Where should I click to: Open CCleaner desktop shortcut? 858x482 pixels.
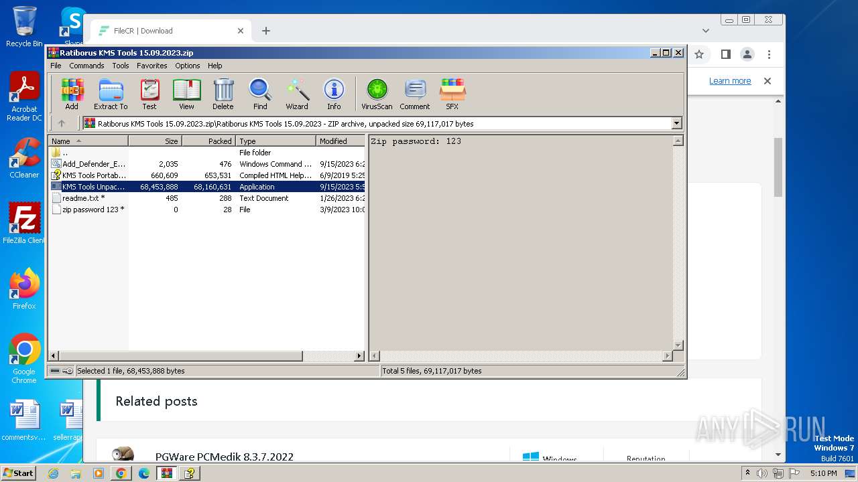click(24, 158)
